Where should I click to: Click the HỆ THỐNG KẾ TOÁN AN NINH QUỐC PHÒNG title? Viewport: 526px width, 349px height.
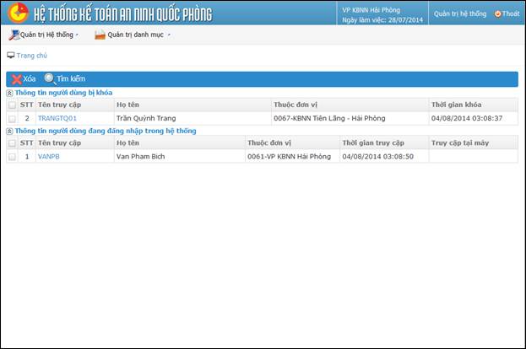tap(123, 14)
